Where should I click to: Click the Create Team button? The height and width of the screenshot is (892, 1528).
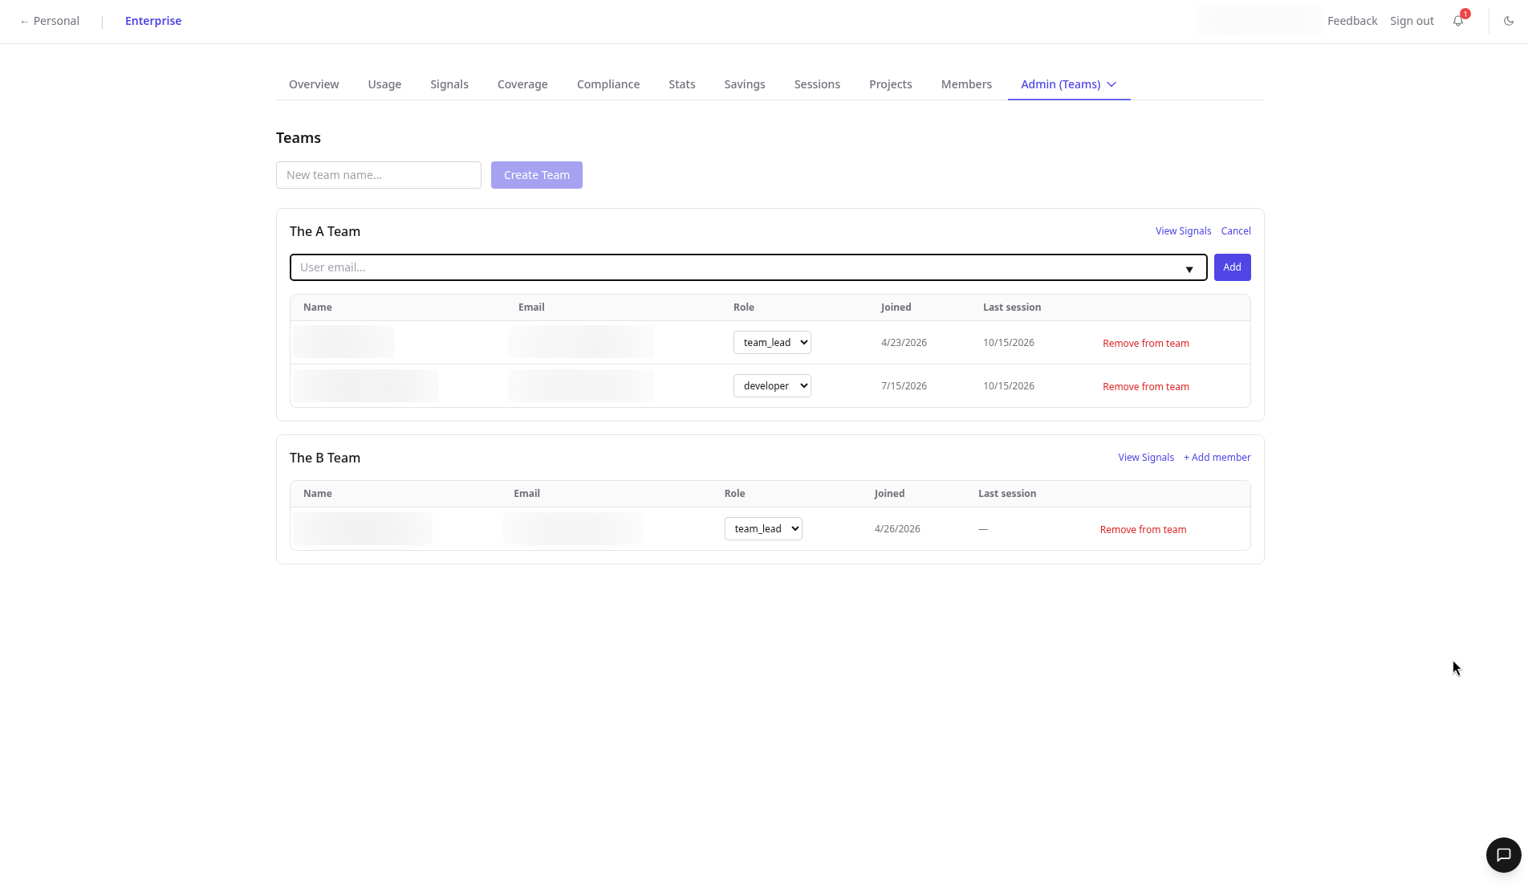[x=537, y=175]
